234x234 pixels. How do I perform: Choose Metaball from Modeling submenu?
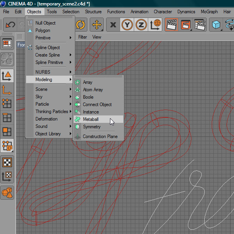(x=99, y=119)
